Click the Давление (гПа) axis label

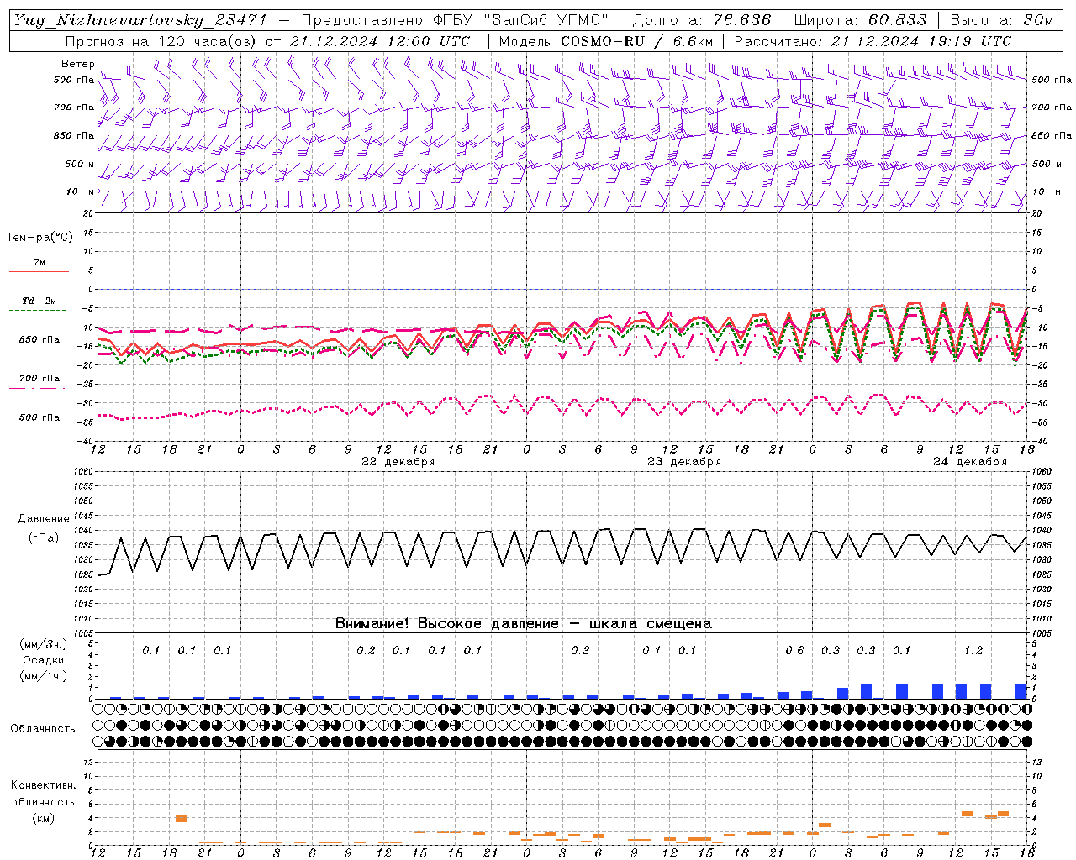pos(43,528)
